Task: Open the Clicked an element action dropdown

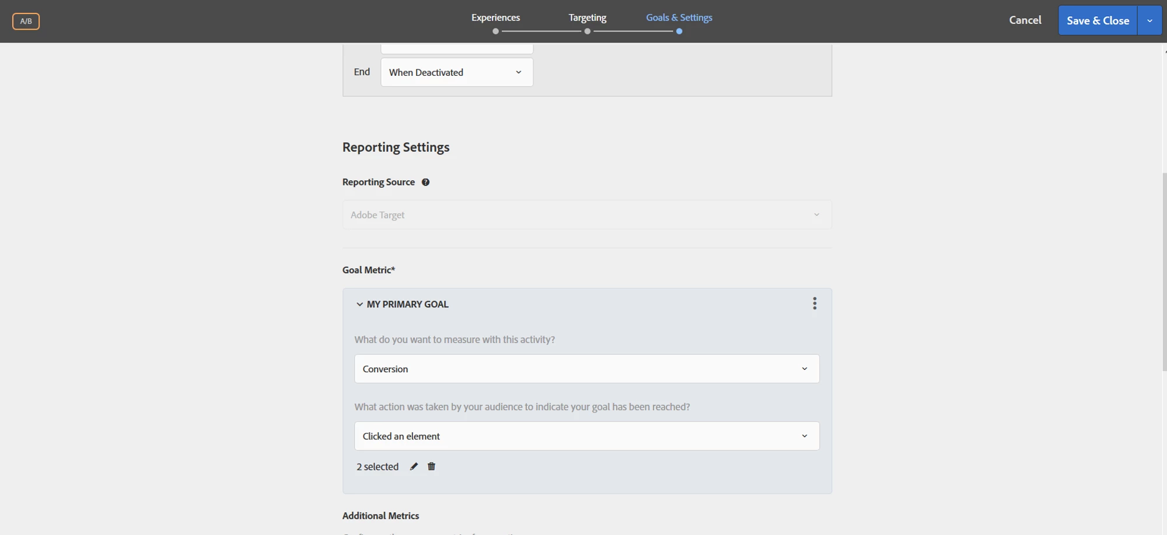Action: [586, 436]
